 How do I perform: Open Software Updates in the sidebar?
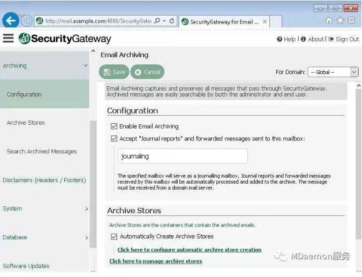pos(44,266)
